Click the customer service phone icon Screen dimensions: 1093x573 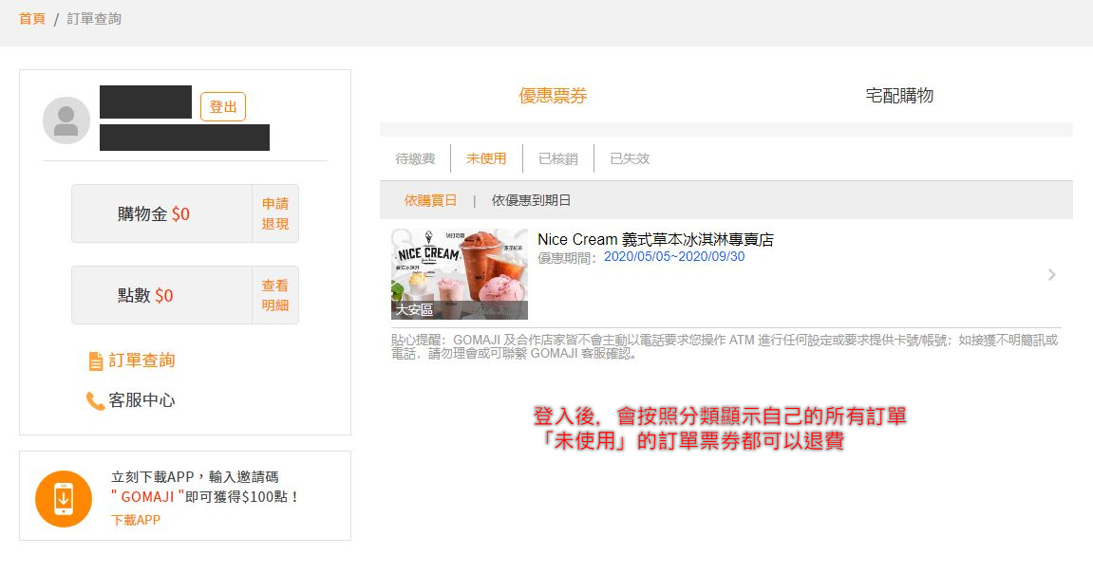[95, 401]
